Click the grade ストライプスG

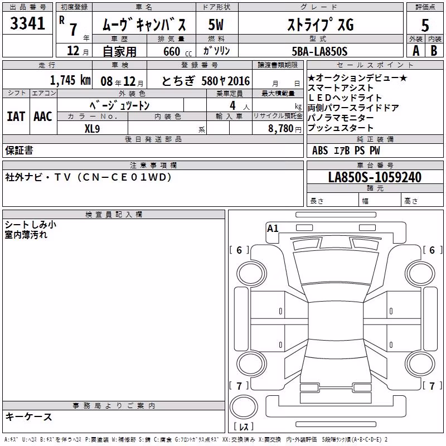[321, 25]
